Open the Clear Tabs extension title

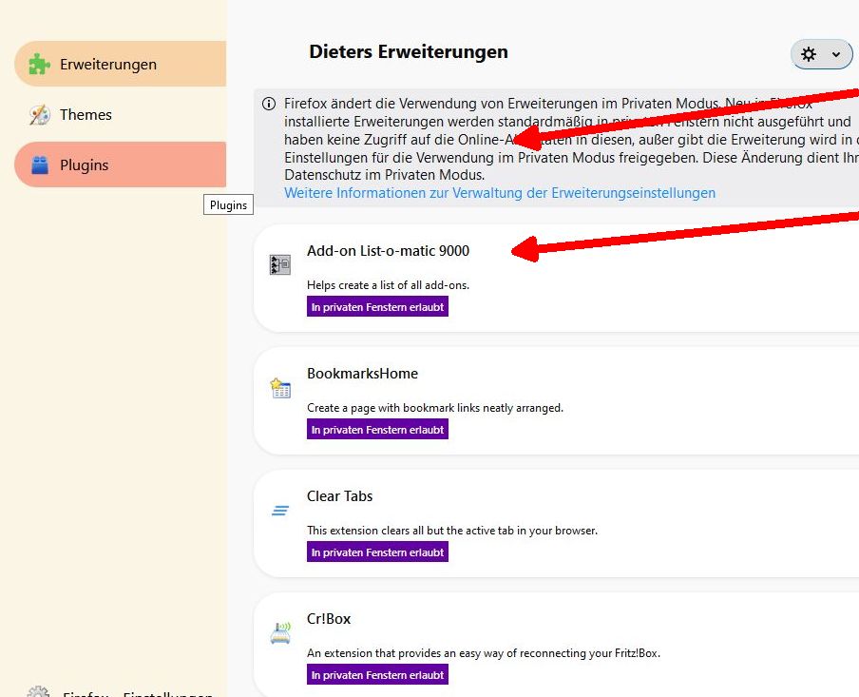(x=339, y=496)
